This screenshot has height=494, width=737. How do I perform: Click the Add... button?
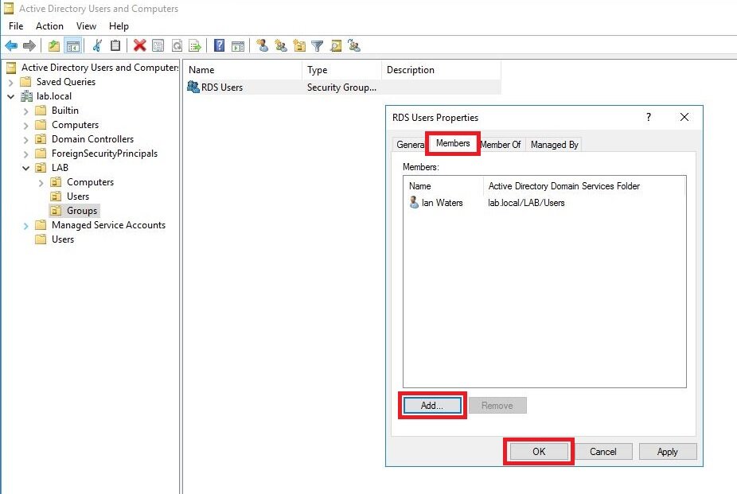(432, 405)
